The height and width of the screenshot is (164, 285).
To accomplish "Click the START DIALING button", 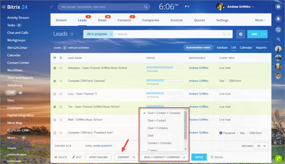I will click(98, 157).
